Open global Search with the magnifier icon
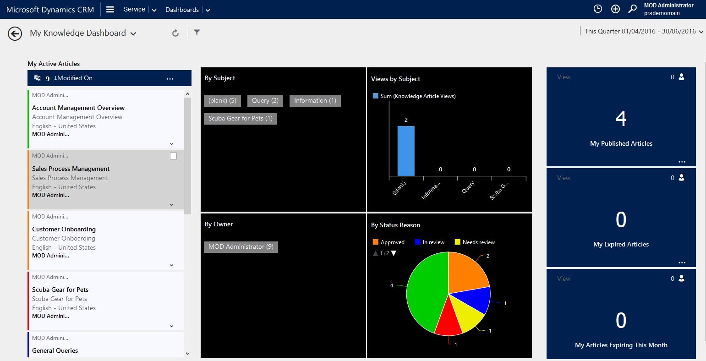Viewport: 706px width, 361px height. click(632, 9)
